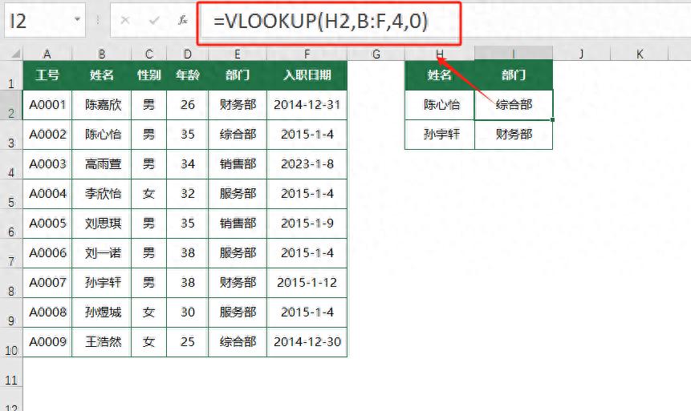The height and width of the screenshot is (411, 691).
Task: Click cell A0006
Action: click(47, 253)
